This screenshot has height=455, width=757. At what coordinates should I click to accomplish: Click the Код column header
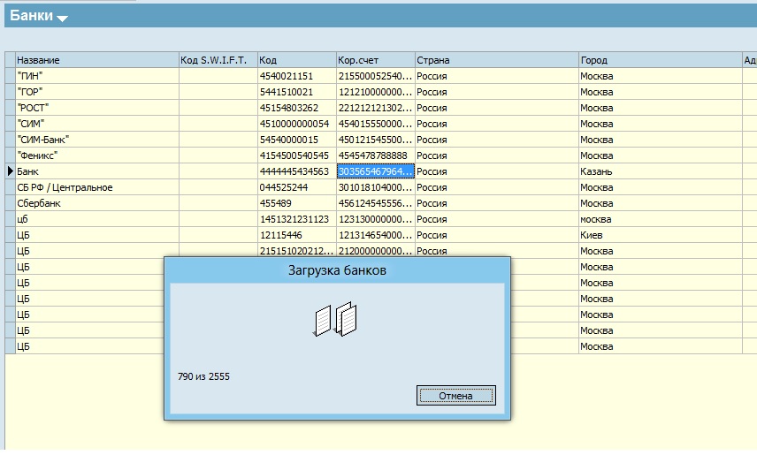(x=297, y=60)
